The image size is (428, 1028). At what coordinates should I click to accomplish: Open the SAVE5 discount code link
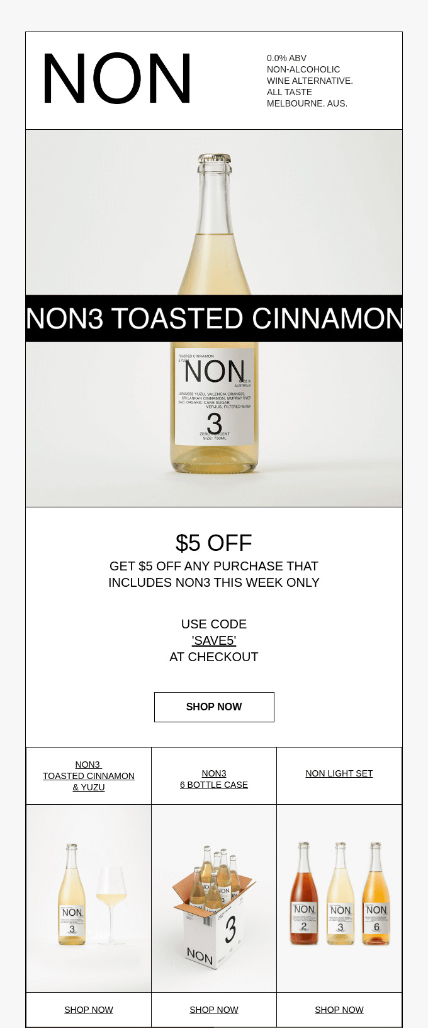click(214, 640)
